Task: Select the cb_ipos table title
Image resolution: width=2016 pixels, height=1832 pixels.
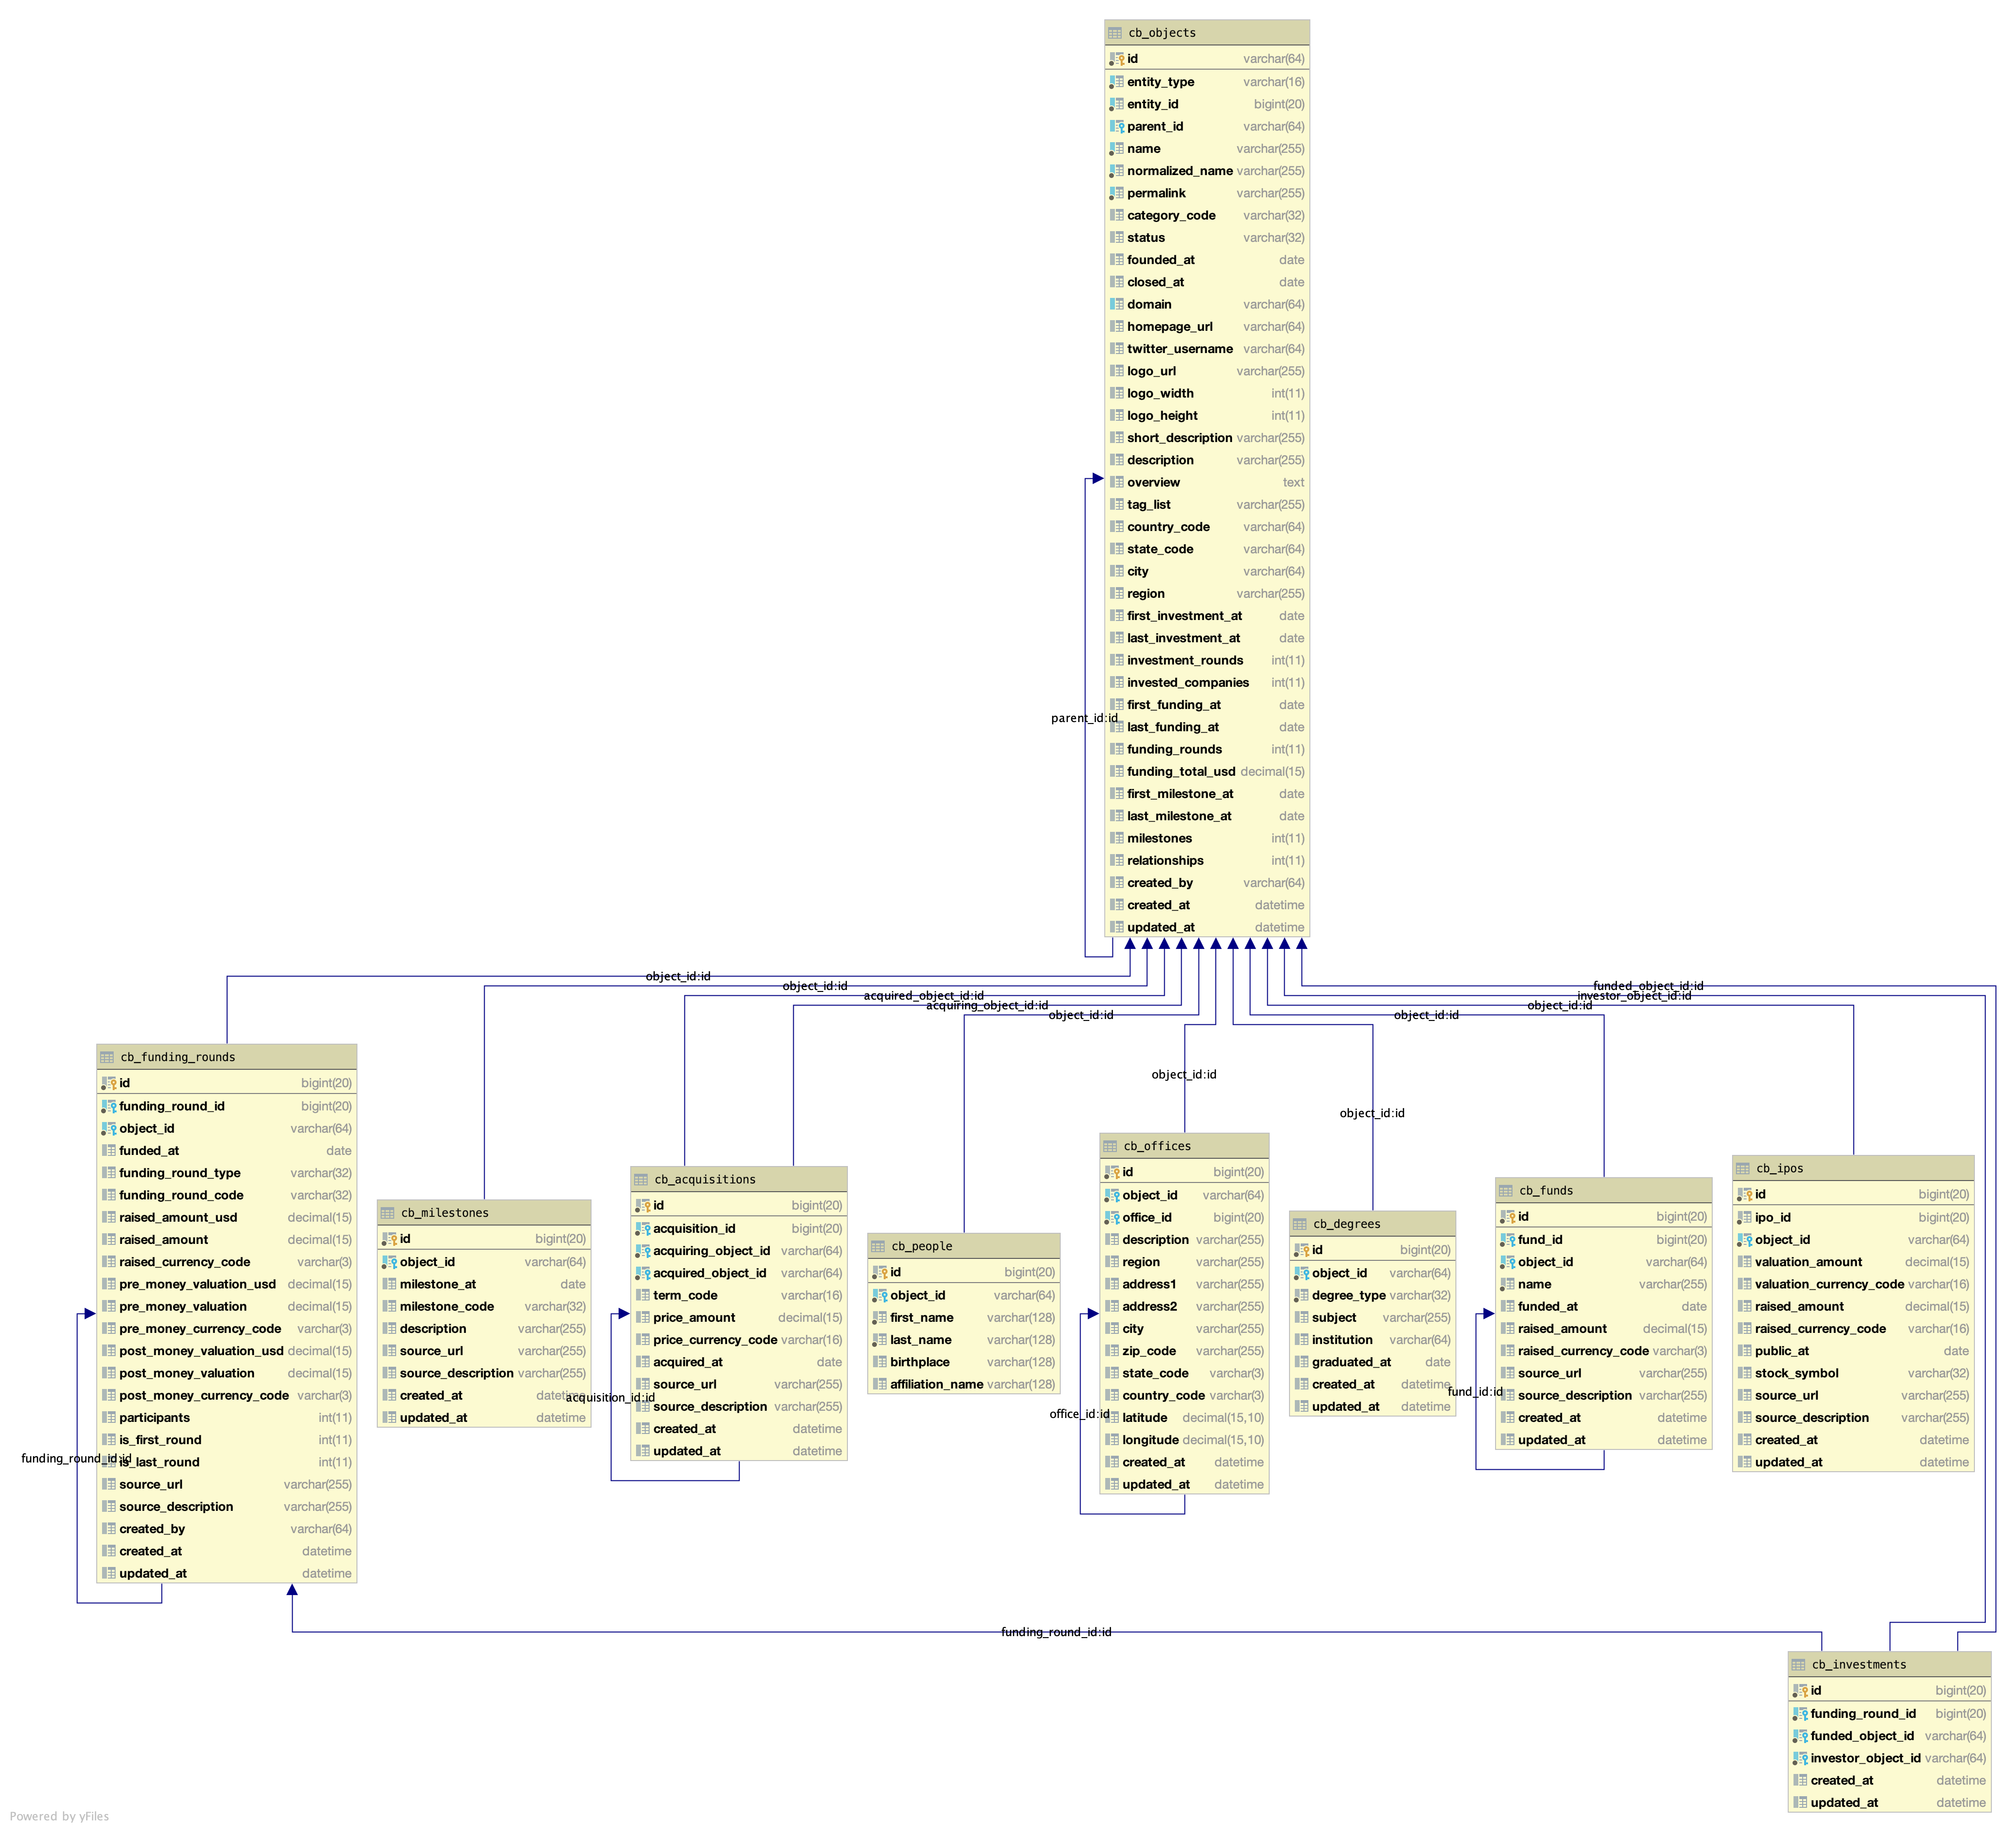Action: [1779, 1168]
